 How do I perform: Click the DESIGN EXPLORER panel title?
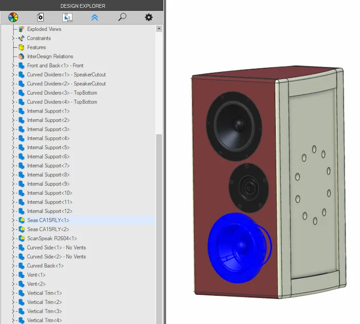(x=83, y=6)
